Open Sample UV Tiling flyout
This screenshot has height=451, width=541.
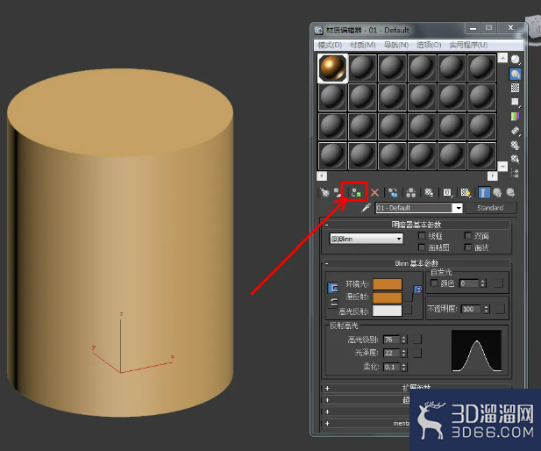[x=515, y=102]
